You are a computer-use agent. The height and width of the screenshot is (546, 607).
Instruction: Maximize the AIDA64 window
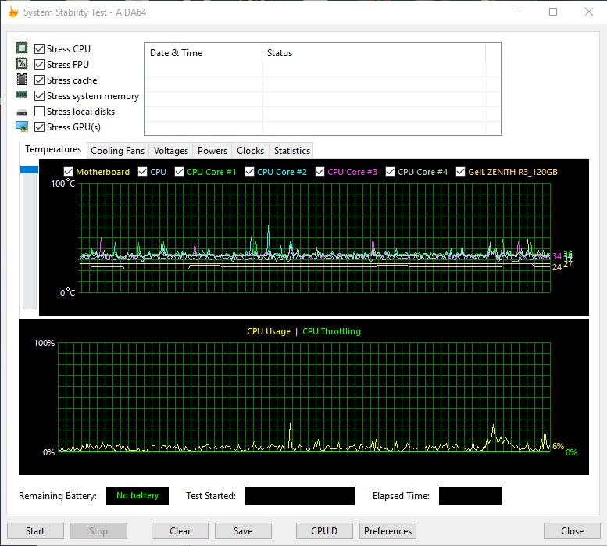(553, 12)
